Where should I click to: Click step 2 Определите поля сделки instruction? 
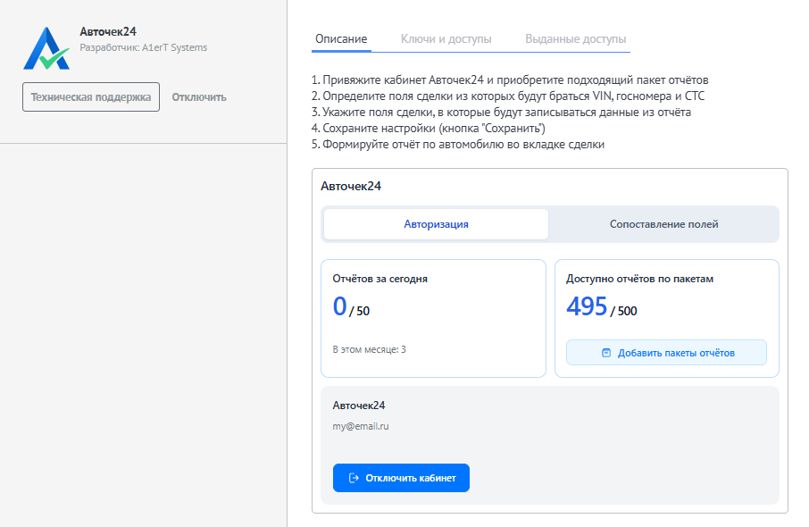(x=508, y=96)
